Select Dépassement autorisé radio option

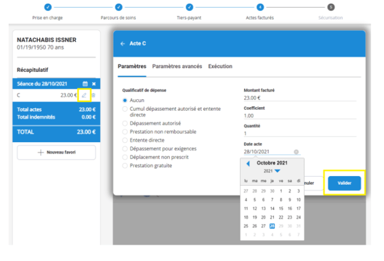point(125,123)
